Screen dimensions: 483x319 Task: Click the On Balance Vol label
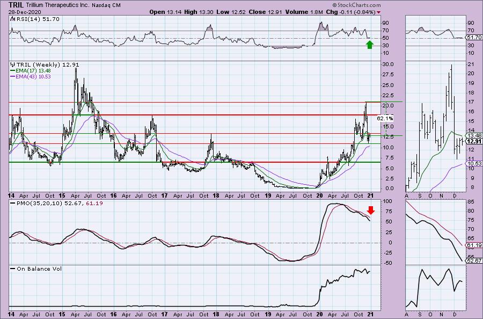[39, 269]
